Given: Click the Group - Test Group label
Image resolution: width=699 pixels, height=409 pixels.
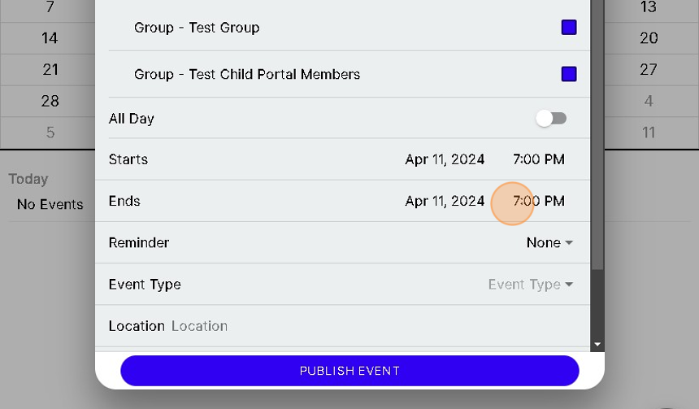Looking at the screenshot, I should [x=197, y=28].
